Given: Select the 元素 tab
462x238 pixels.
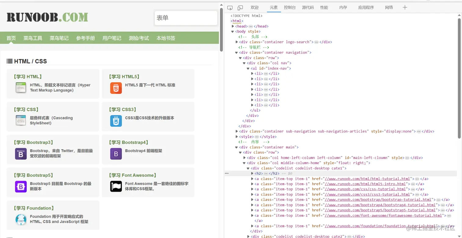Looking at the screenshot, I should 274,8.
